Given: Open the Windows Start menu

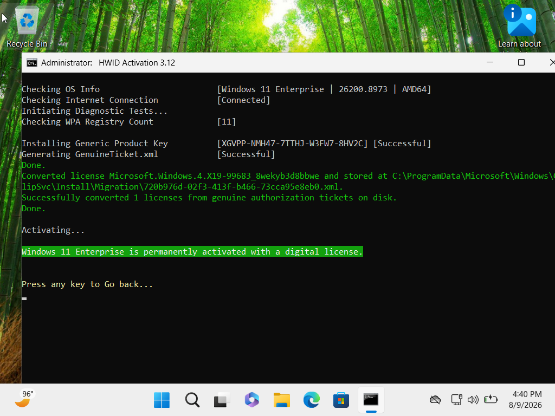Looking at the screenshot, I should point(162,400).
